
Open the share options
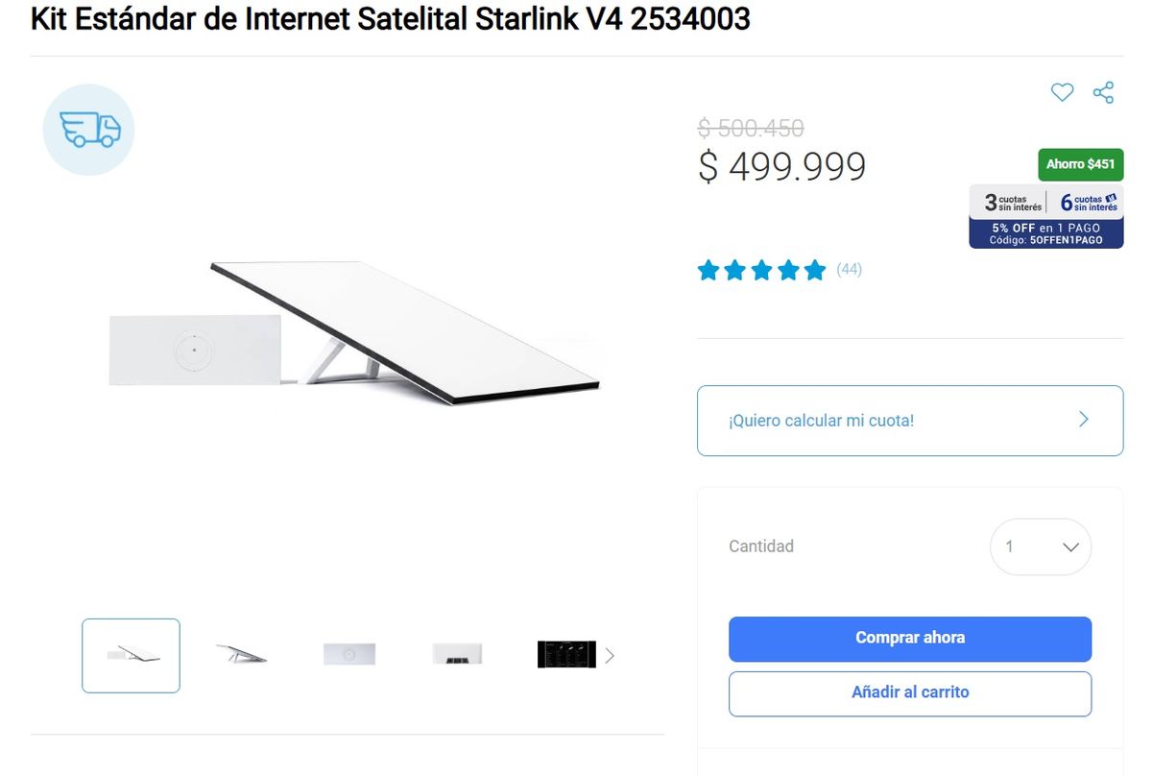click(1104, 92)
